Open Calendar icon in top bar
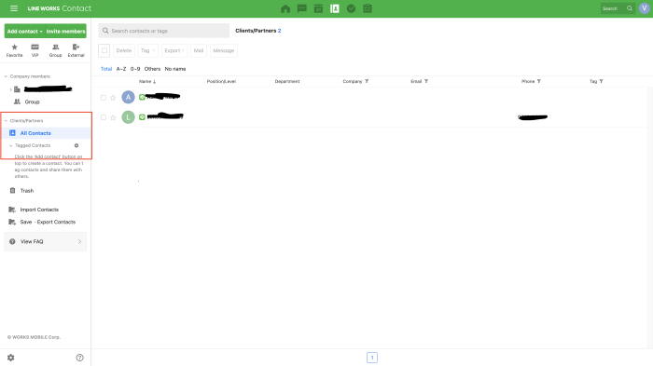The width and height of the screenshot is (653, 366). coord(318,8)
